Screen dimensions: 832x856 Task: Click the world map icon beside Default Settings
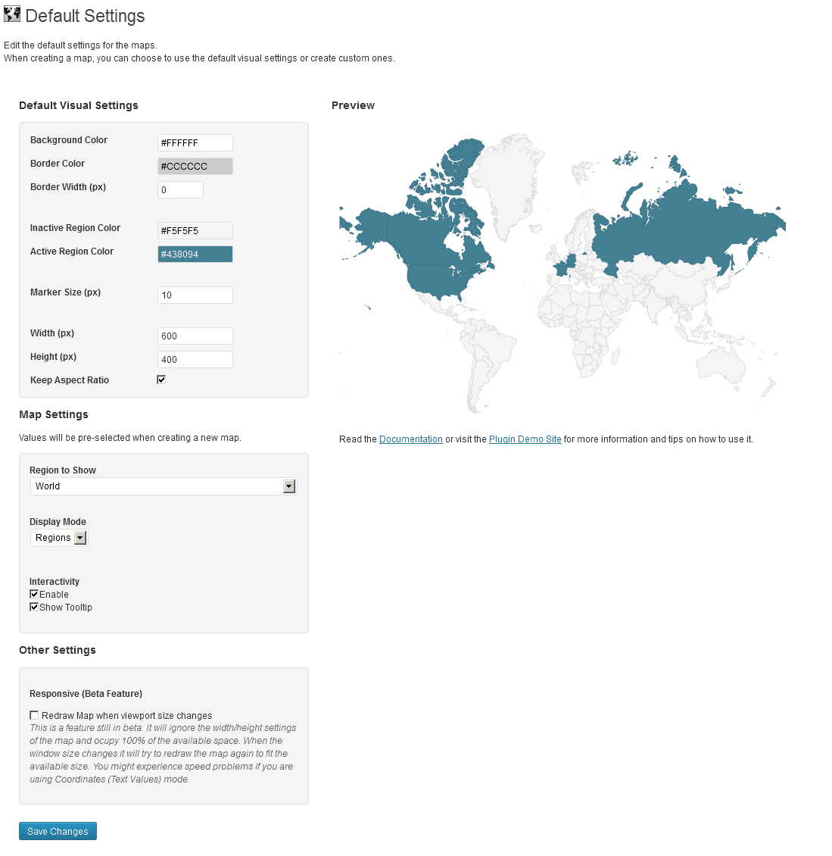[x=12, y=14]
